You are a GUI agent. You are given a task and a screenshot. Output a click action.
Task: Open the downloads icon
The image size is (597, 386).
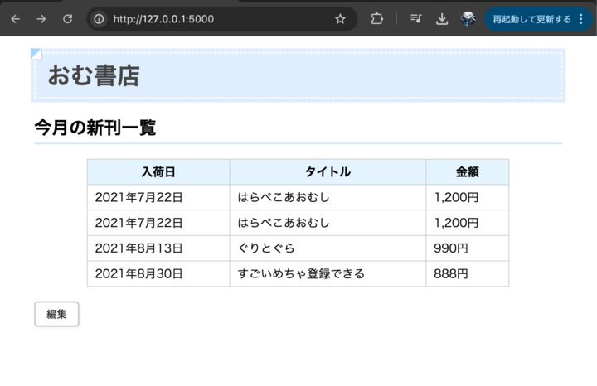[442, 18]
